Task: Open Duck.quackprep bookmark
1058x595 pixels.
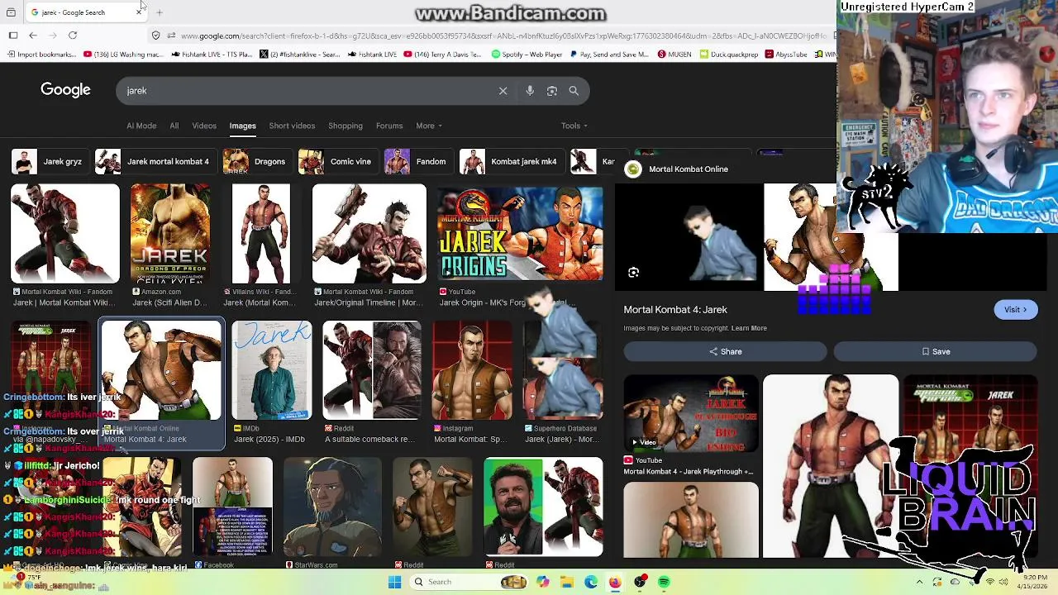Action: point(729,55)
